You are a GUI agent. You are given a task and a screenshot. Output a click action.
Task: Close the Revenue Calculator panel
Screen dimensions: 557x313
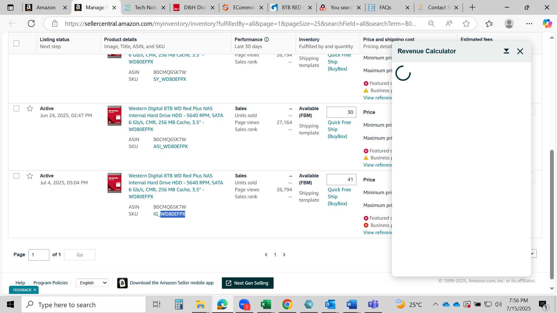tap(520, 51)
